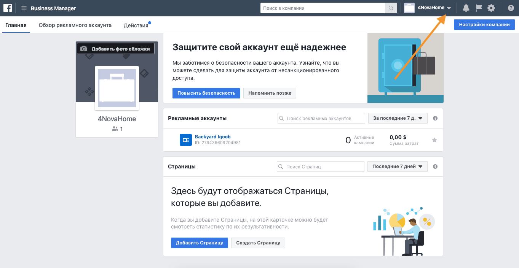The width and height of the screenshot is (519, 268).
Task: Switch to the Главная tab
Action: click(16, 25)
